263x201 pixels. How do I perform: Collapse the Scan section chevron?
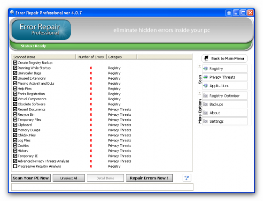200,67
